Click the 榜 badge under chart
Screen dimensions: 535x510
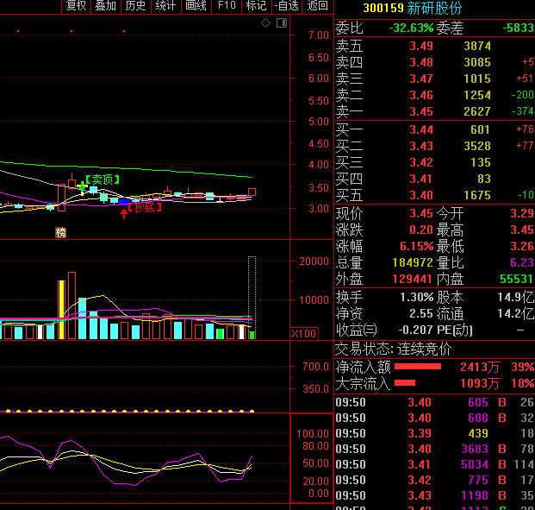pyautogui.click(x=60, y=233)
